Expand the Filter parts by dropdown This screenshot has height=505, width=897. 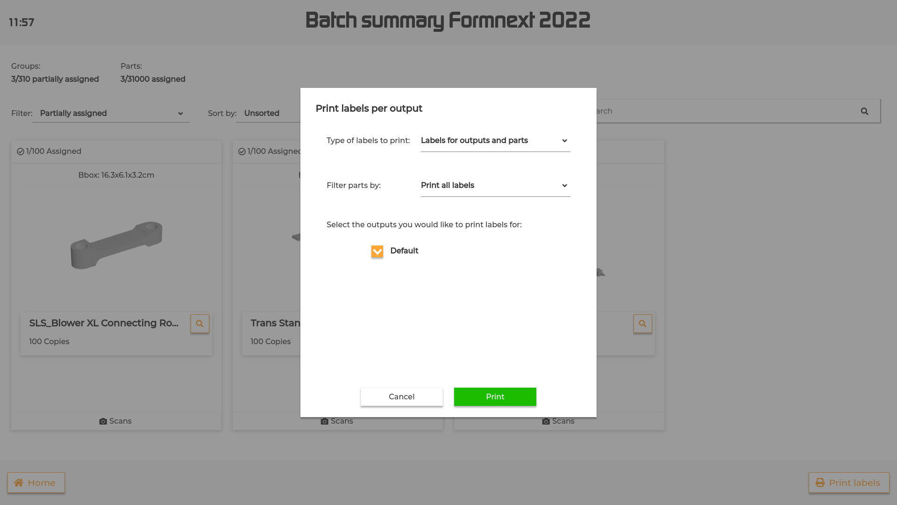495,186
